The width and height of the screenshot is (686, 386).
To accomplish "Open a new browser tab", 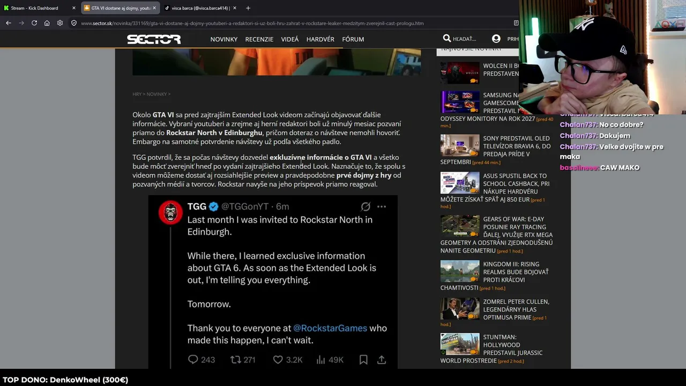I will (248, 8).
